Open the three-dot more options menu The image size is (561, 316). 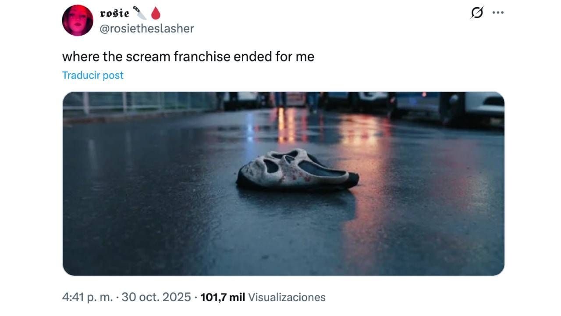pyautogui.click(x=498, y=13)
